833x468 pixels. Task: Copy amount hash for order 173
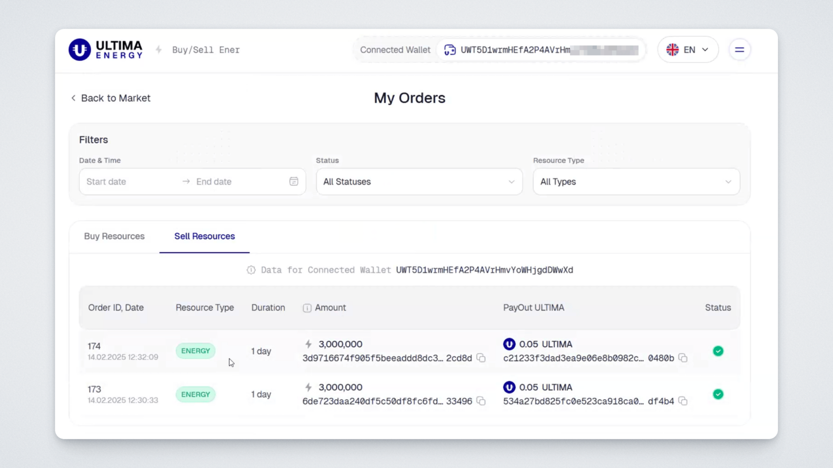coord(481,401)
